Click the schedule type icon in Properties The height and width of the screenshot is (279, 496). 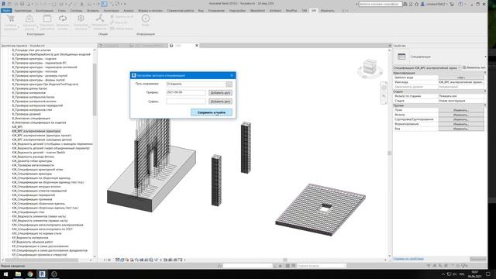coord(401,57)
